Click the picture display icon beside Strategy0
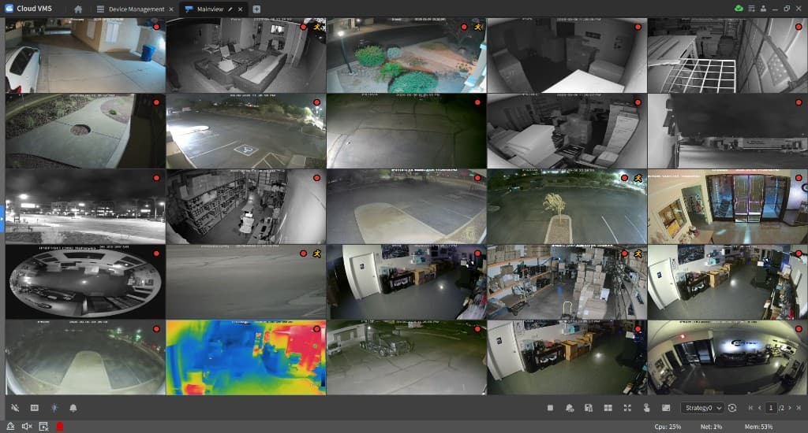The image size is (808, 433). [666, 408]
